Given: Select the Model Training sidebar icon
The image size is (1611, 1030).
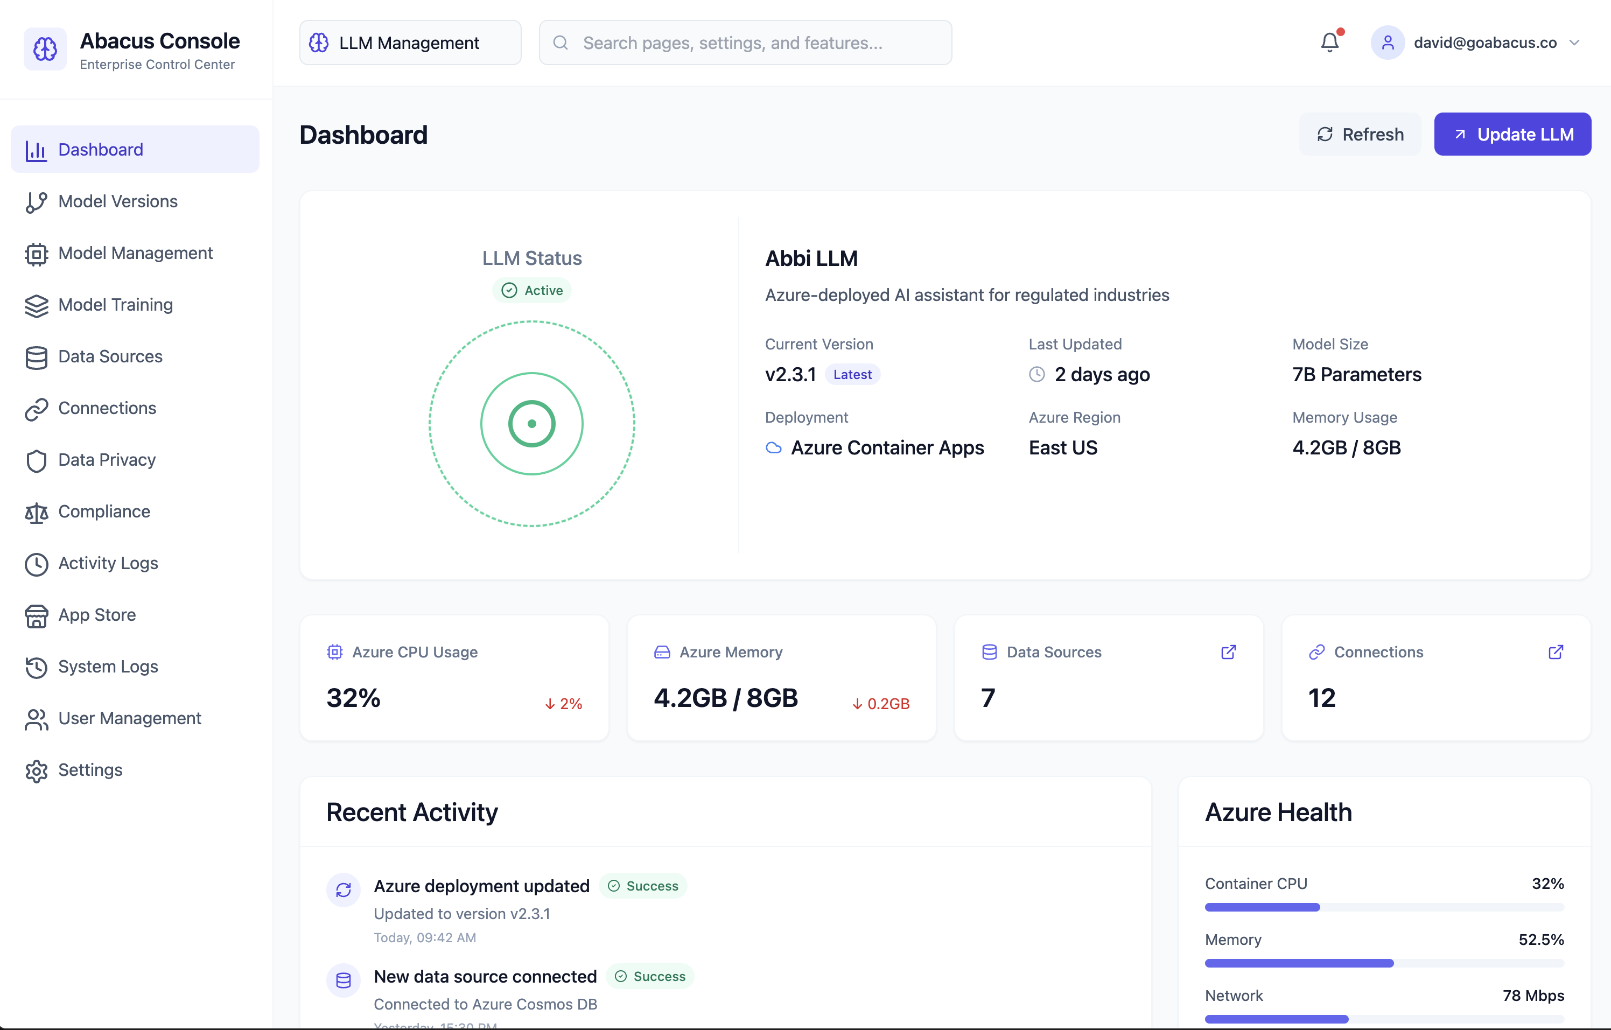Looking at the screenshot, I should click(36, 306).
